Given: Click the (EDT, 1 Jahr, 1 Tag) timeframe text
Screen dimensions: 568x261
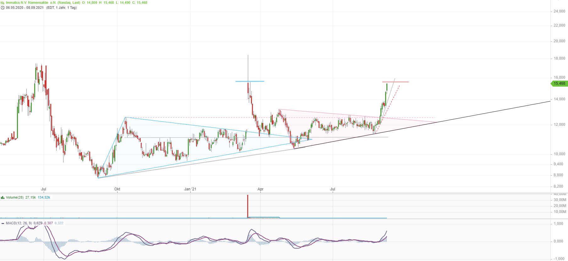Looking at the screenshot, I should (61, 8).
